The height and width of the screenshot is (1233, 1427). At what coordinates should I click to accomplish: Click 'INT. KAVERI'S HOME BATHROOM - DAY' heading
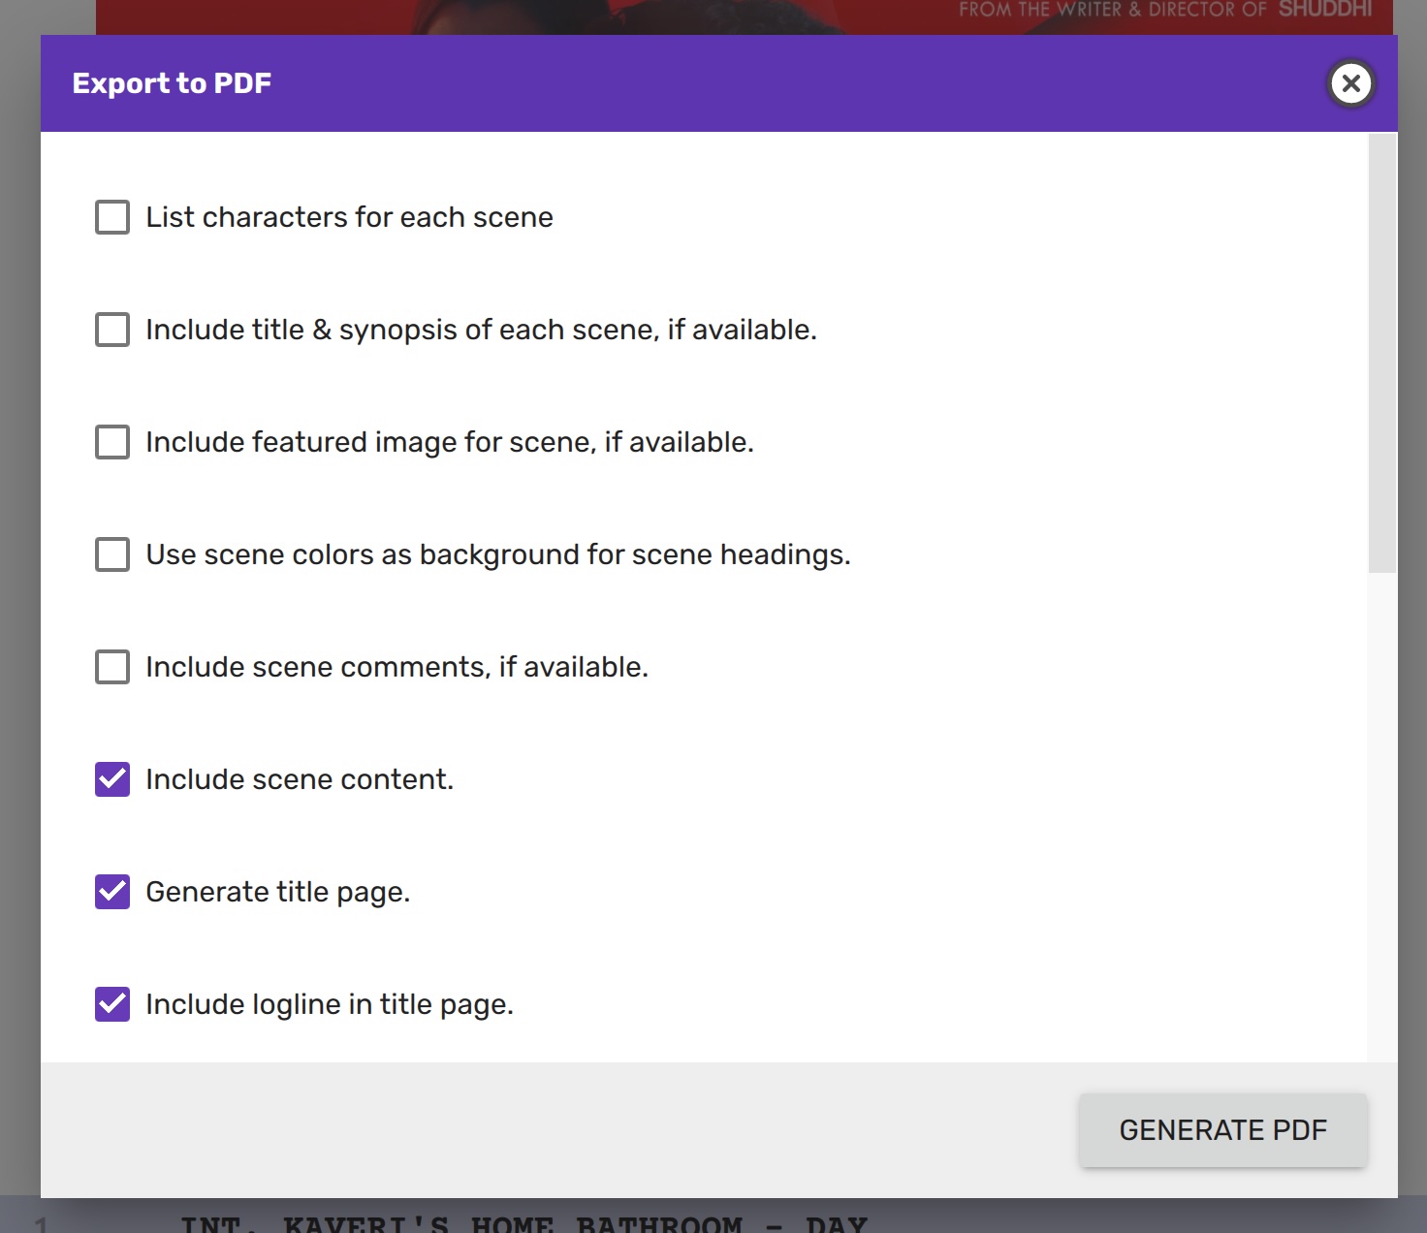tap(524, 1223)
